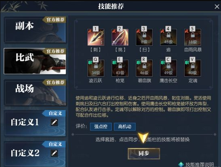Click the 同步 sync button
The image size is (221, 167).
[x=144, y=154]
